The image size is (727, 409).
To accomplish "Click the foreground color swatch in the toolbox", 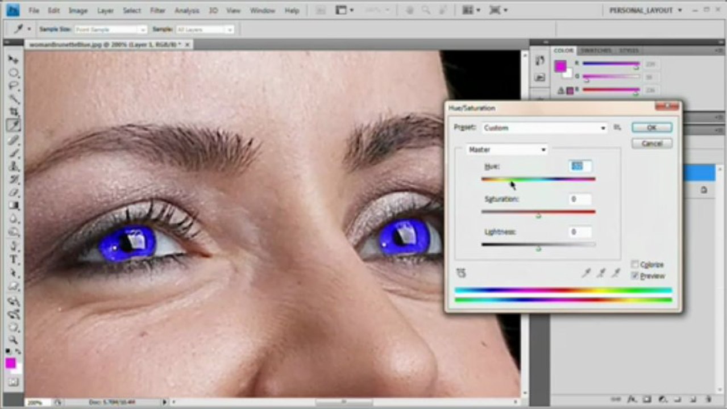I will [x=11, y=363].
